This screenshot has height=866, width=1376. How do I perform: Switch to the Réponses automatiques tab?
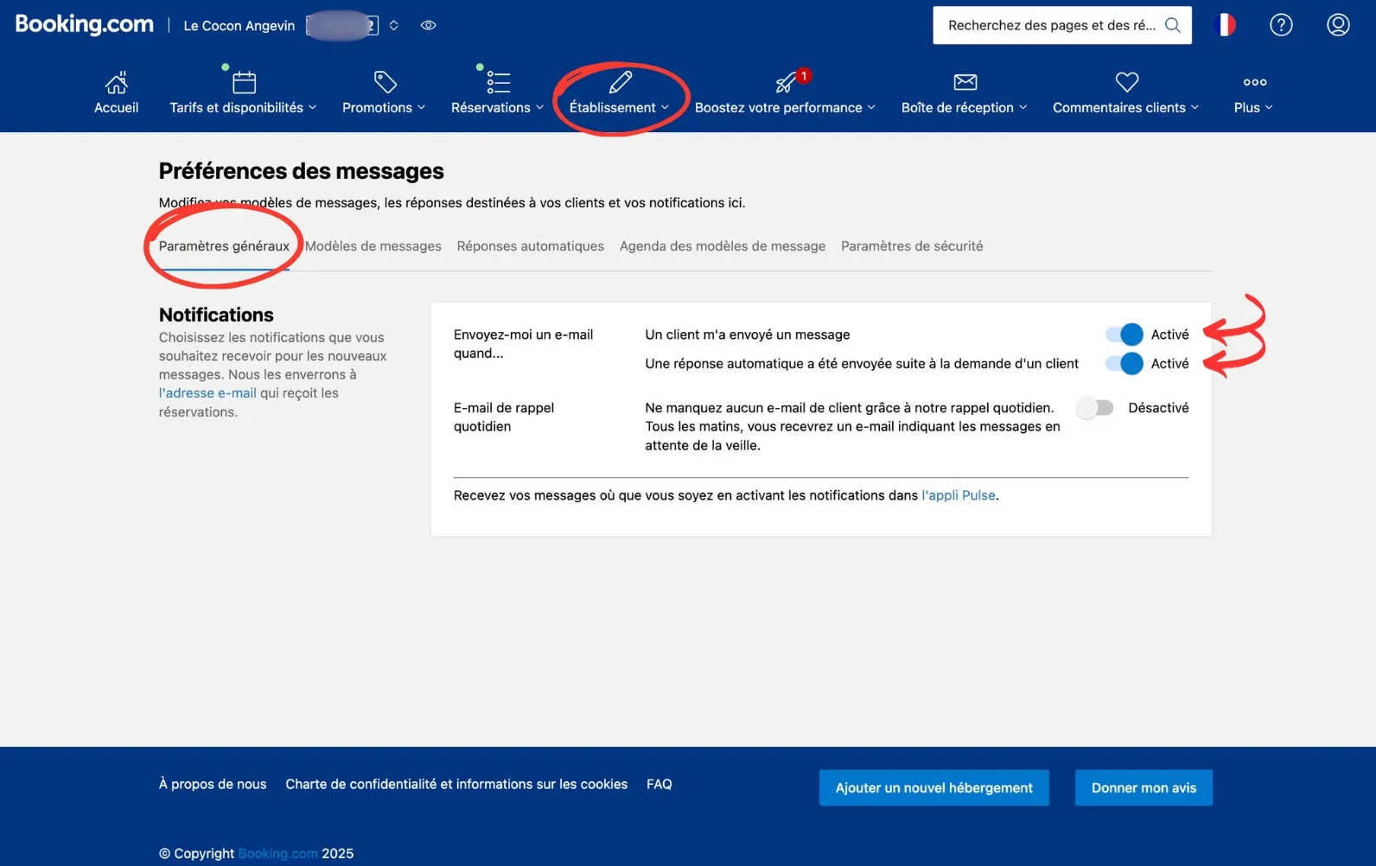[531, 246]
